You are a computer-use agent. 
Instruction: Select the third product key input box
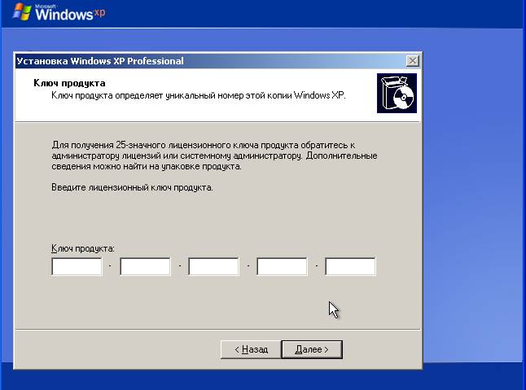213,267
